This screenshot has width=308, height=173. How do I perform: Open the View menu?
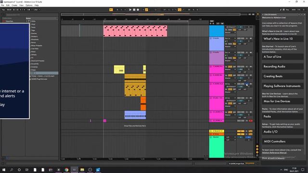[21, 5]
